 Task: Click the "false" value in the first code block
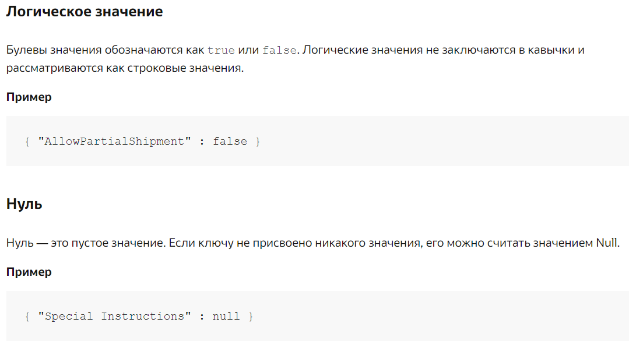click(x=230, y=141)
